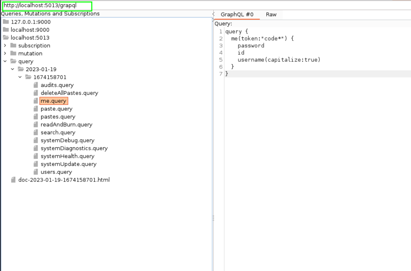Viewport: 411px width, 271px height.
Task: Click the file icon next to users.query
Action: coord(36,172)
